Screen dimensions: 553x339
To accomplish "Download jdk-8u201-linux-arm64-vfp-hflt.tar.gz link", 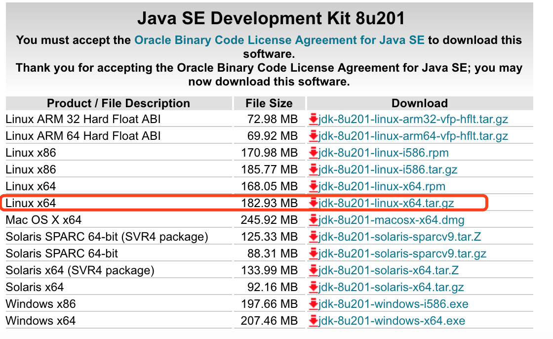I will pyautogui.click(x=413, y=136).
